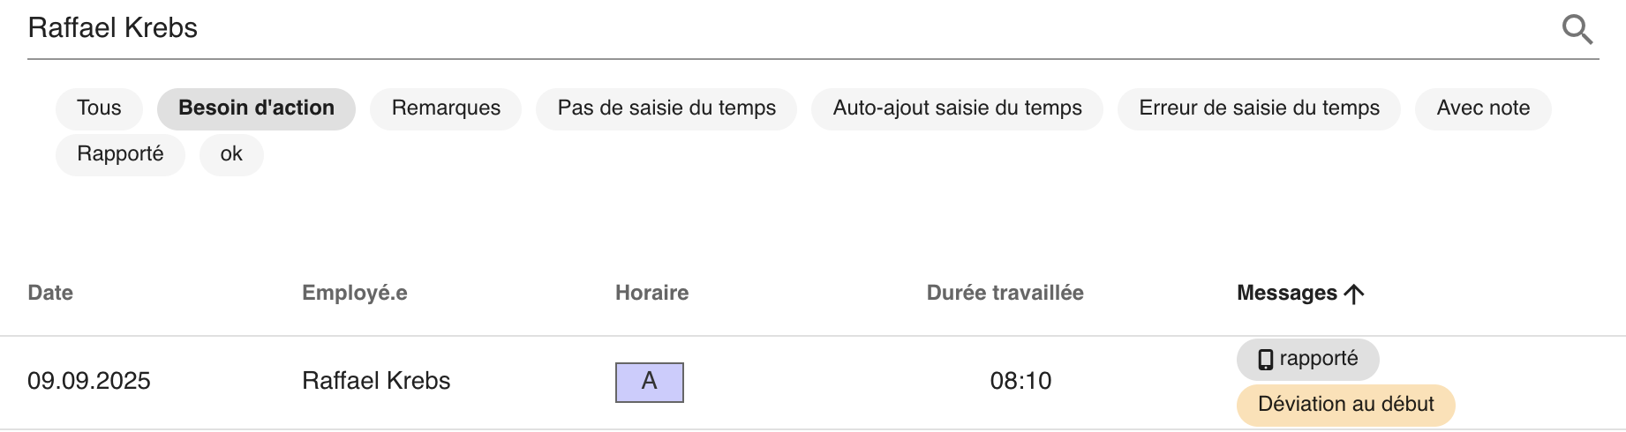
Task: Click the search magnifier icon
Action: point(1577,29)
